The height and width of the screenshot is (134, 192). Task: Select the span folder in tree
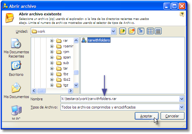67,57
